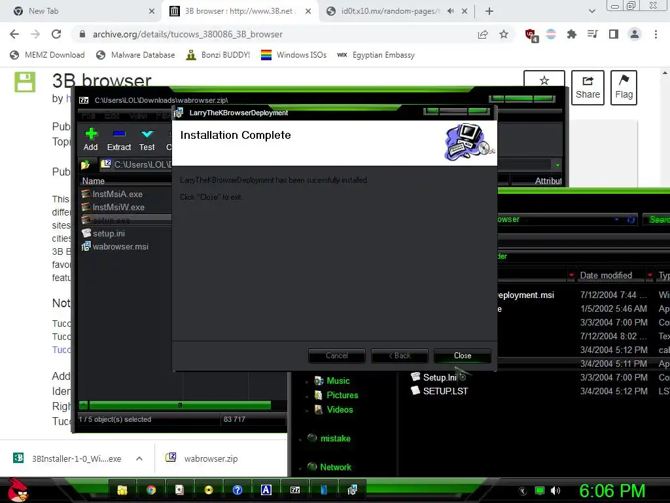Open Chrome tab search dropdown
670x503 pixels.
coord(591,11)
